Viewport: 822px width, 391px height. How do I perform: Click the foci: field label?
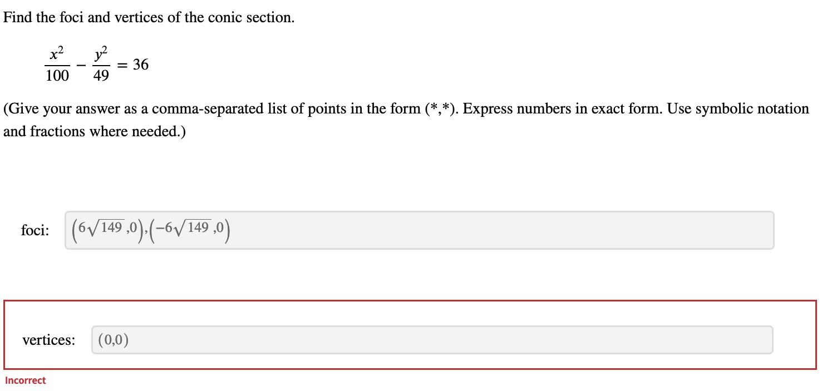tap(35, 230)
